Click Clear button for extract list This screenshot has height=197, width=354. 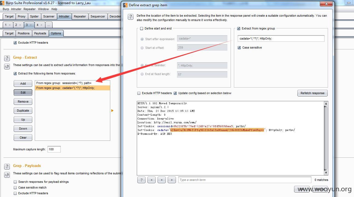point(23,138)
